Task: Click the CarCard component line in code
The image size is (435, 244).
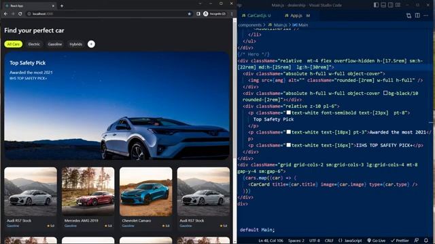Action: coord(333,184)
